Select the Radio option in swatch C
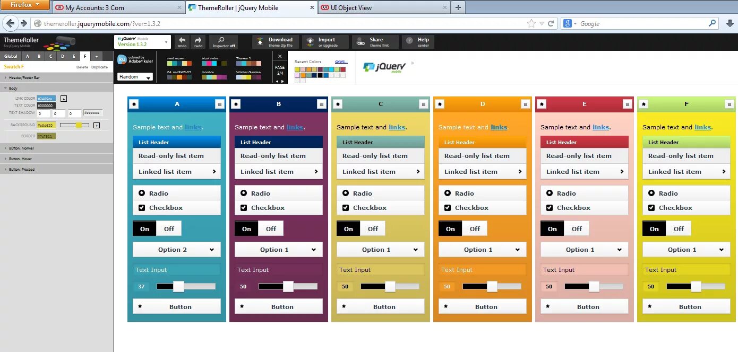 pos(380,193)
